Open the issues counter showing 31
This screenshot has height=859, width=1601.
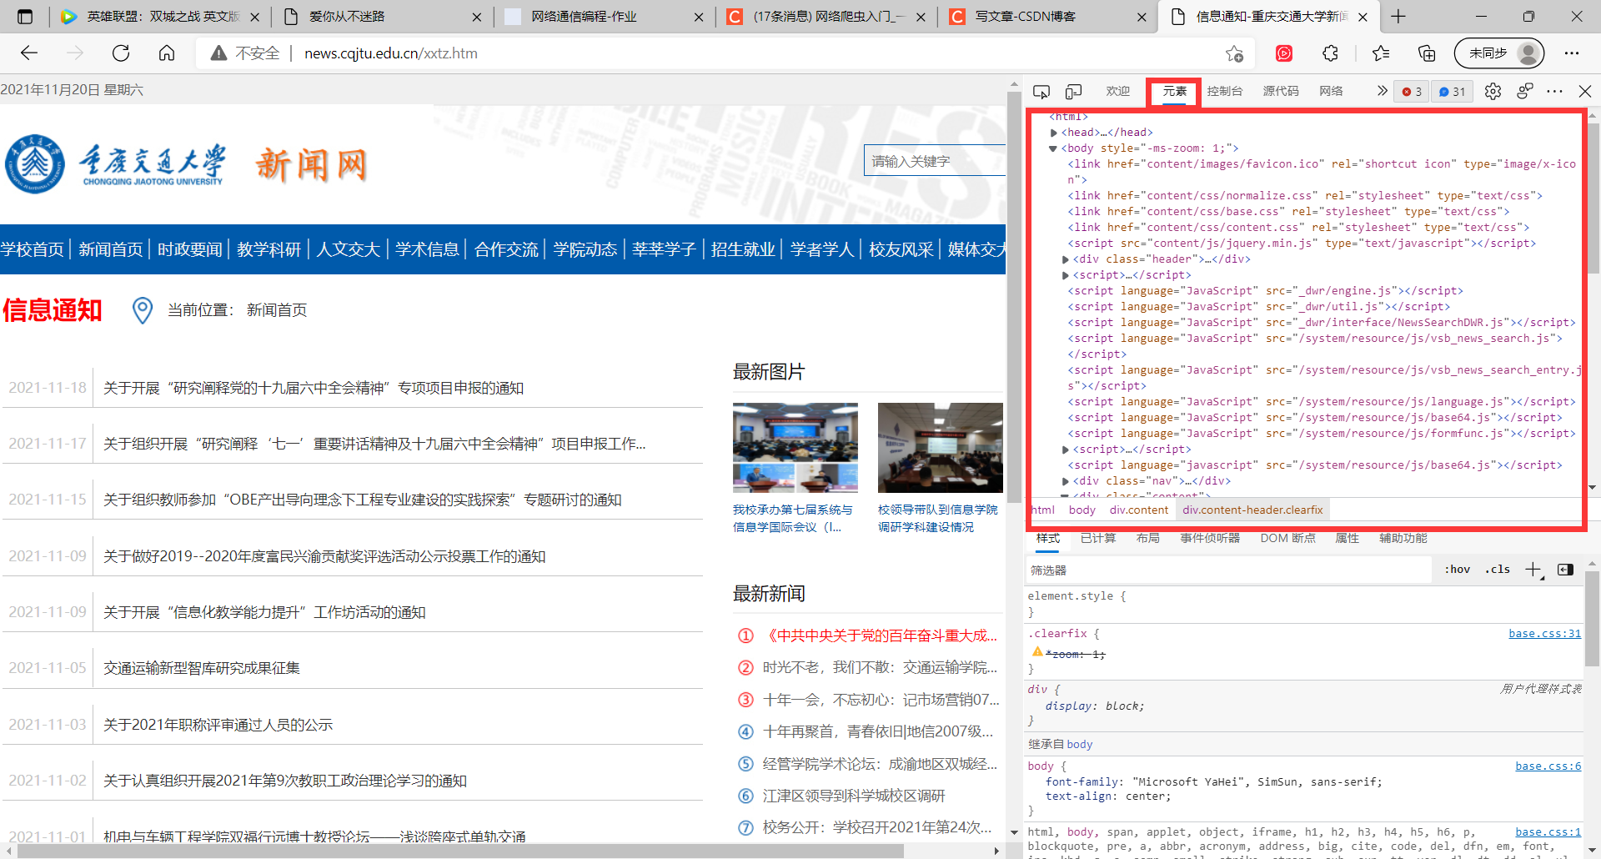(x=1452, y=92)
